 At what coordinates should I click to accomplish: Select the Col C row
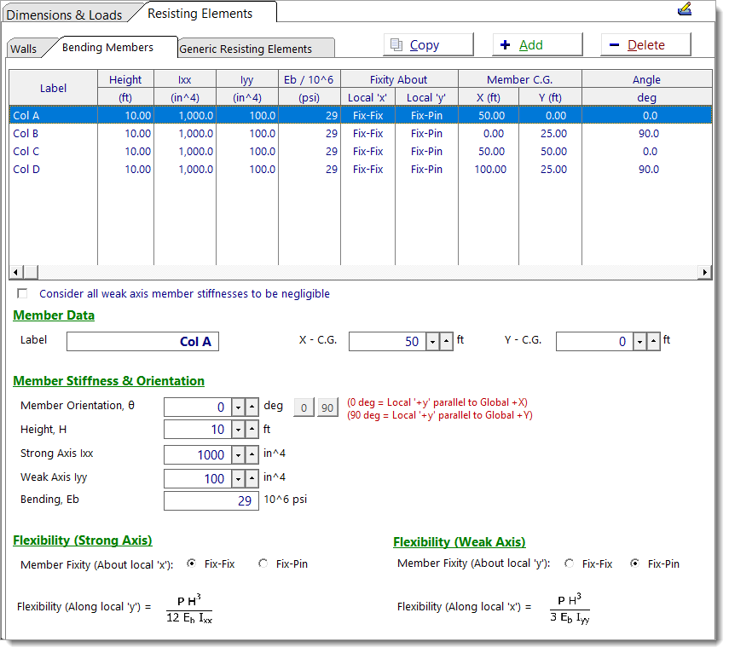click(x=361, y=151)
